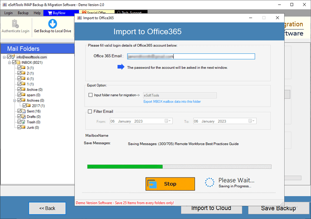Open the Login menu
This screenshot has height=219, width=311.
(8, 13)
